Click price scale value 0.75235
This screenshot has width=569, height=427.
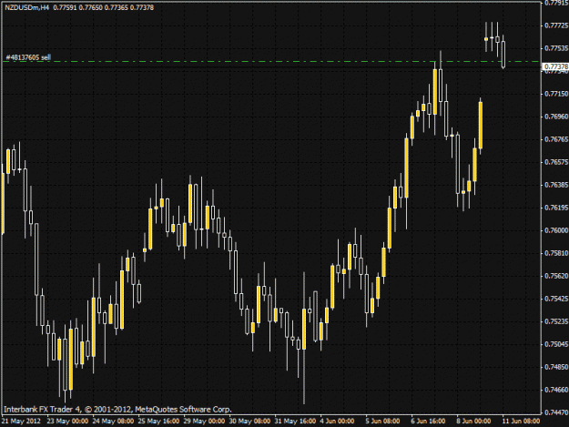pyautogui.click(x=556, y=321)
